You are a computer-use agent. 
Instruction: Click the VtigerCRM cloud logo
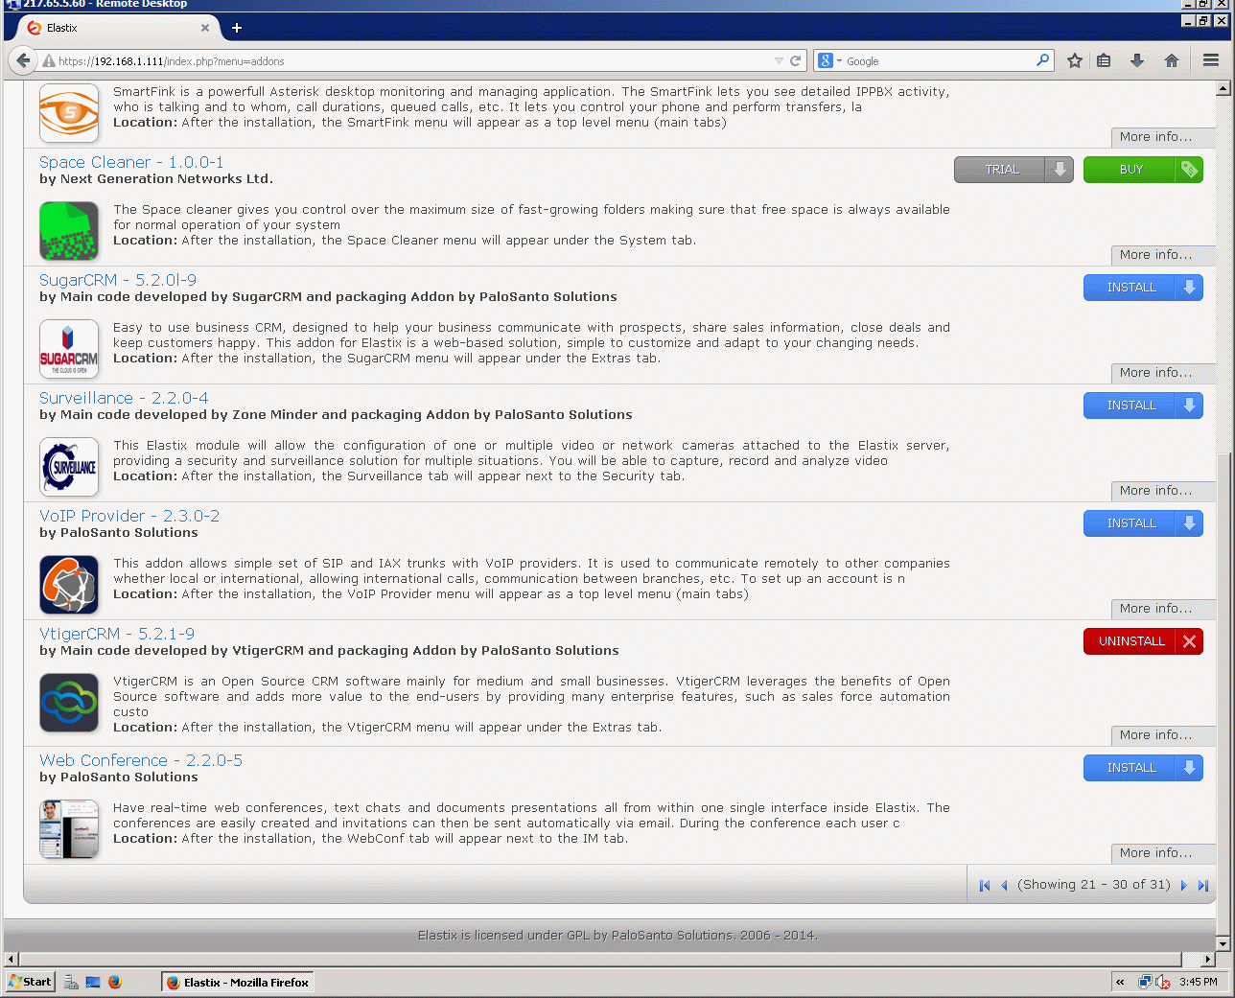click(x=69, y=703)
